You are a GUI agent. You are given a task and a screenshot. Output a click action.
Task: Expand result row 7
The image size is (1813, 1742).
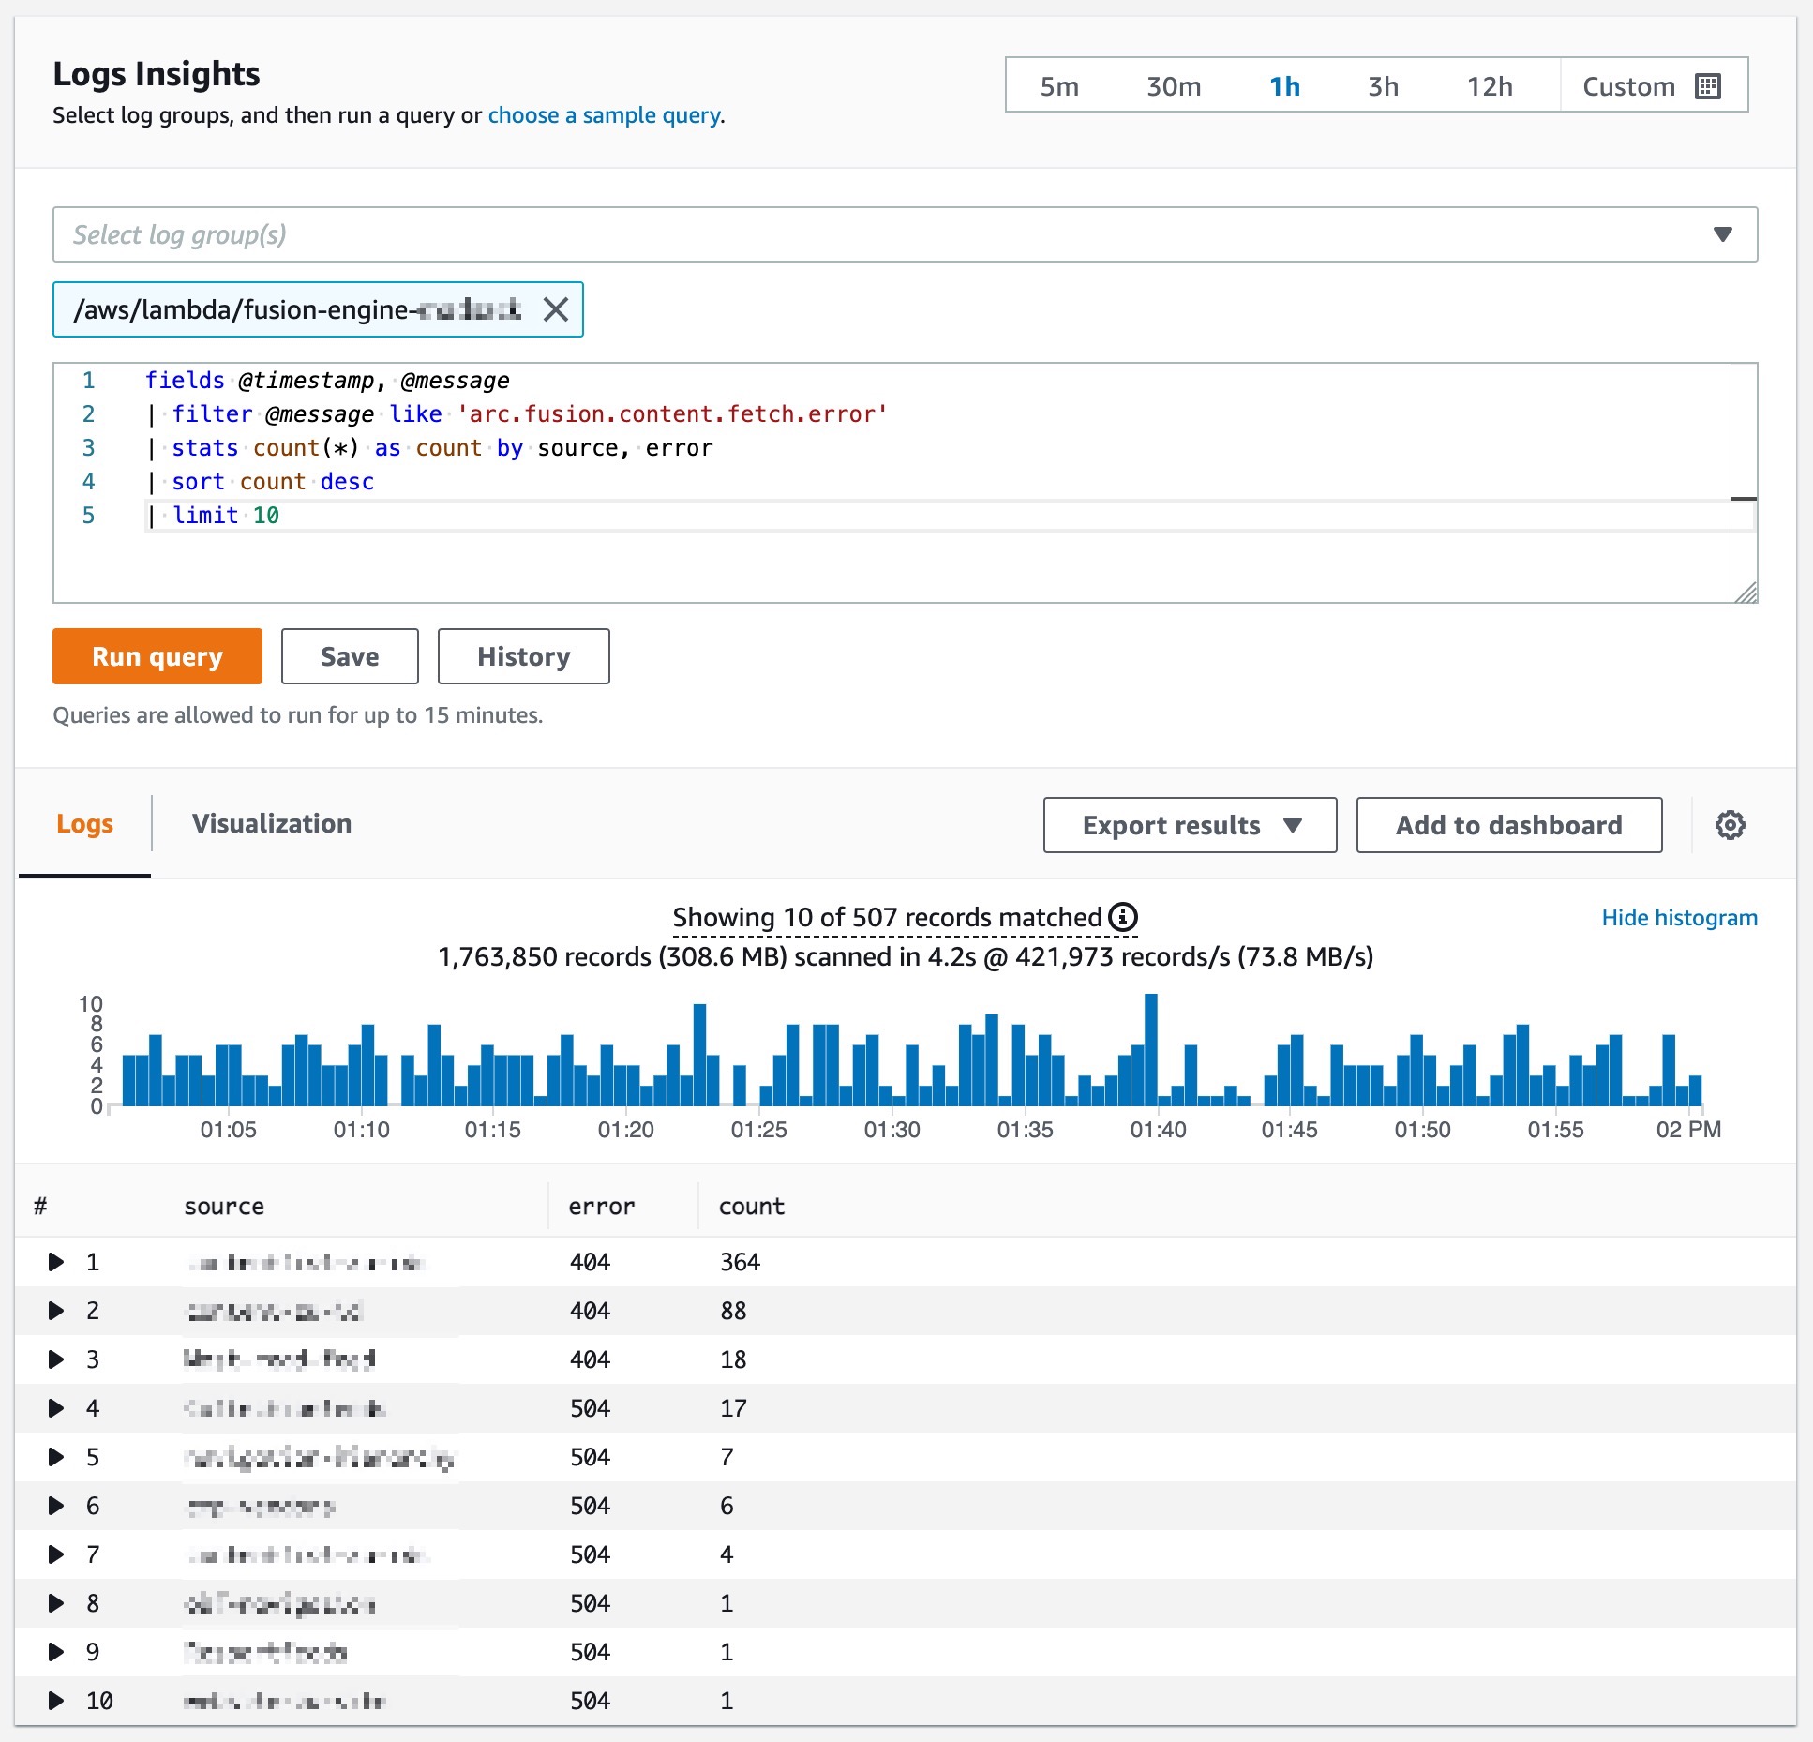pyautogui.click(x=56, y=1554)
